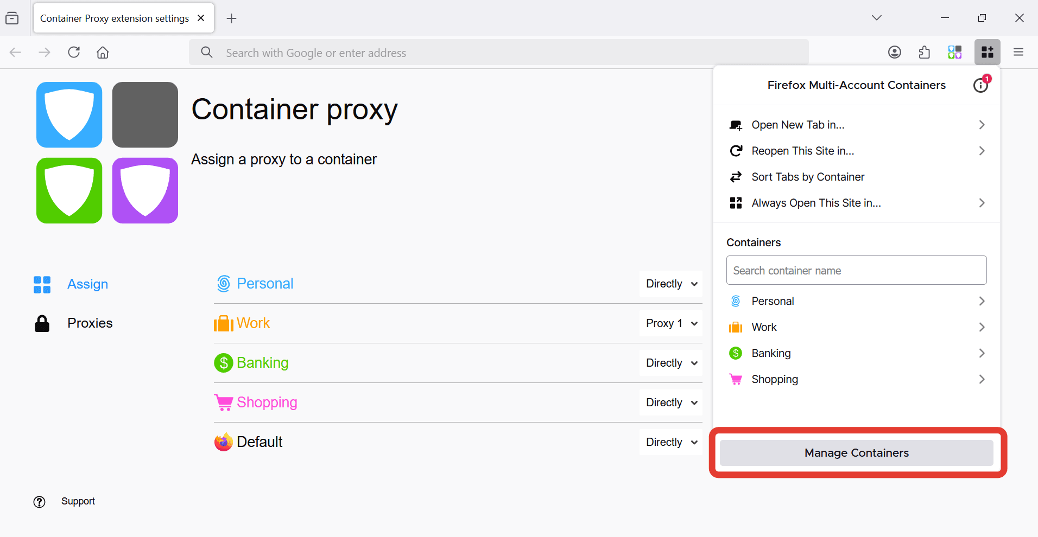Click the Shopping cart container icon
The height and width of the screenshot is (537, 1038).
tap(736, 379)
